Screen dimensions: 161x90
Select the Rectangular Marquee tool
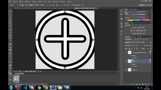point(10,14)
